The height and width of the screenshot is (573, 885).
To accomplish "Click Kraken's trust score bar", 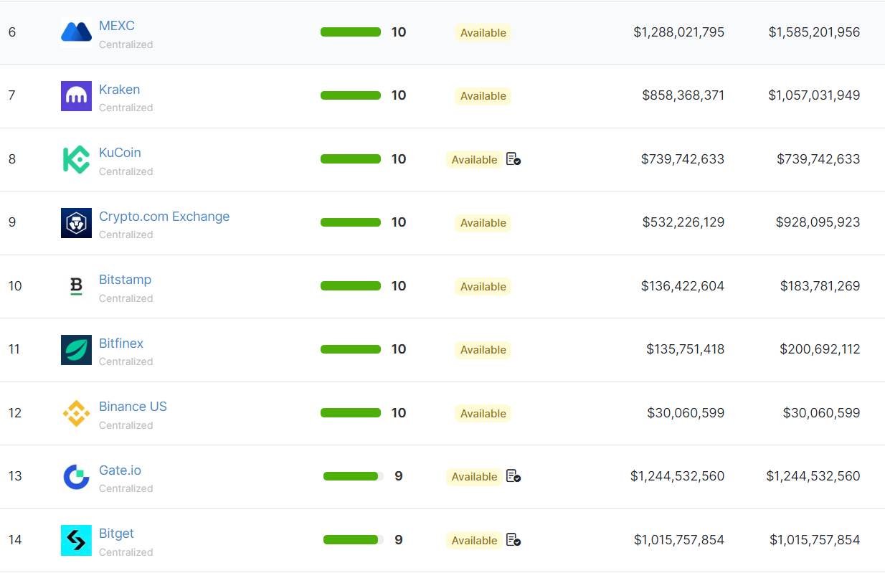I will [x=351, y=95].
